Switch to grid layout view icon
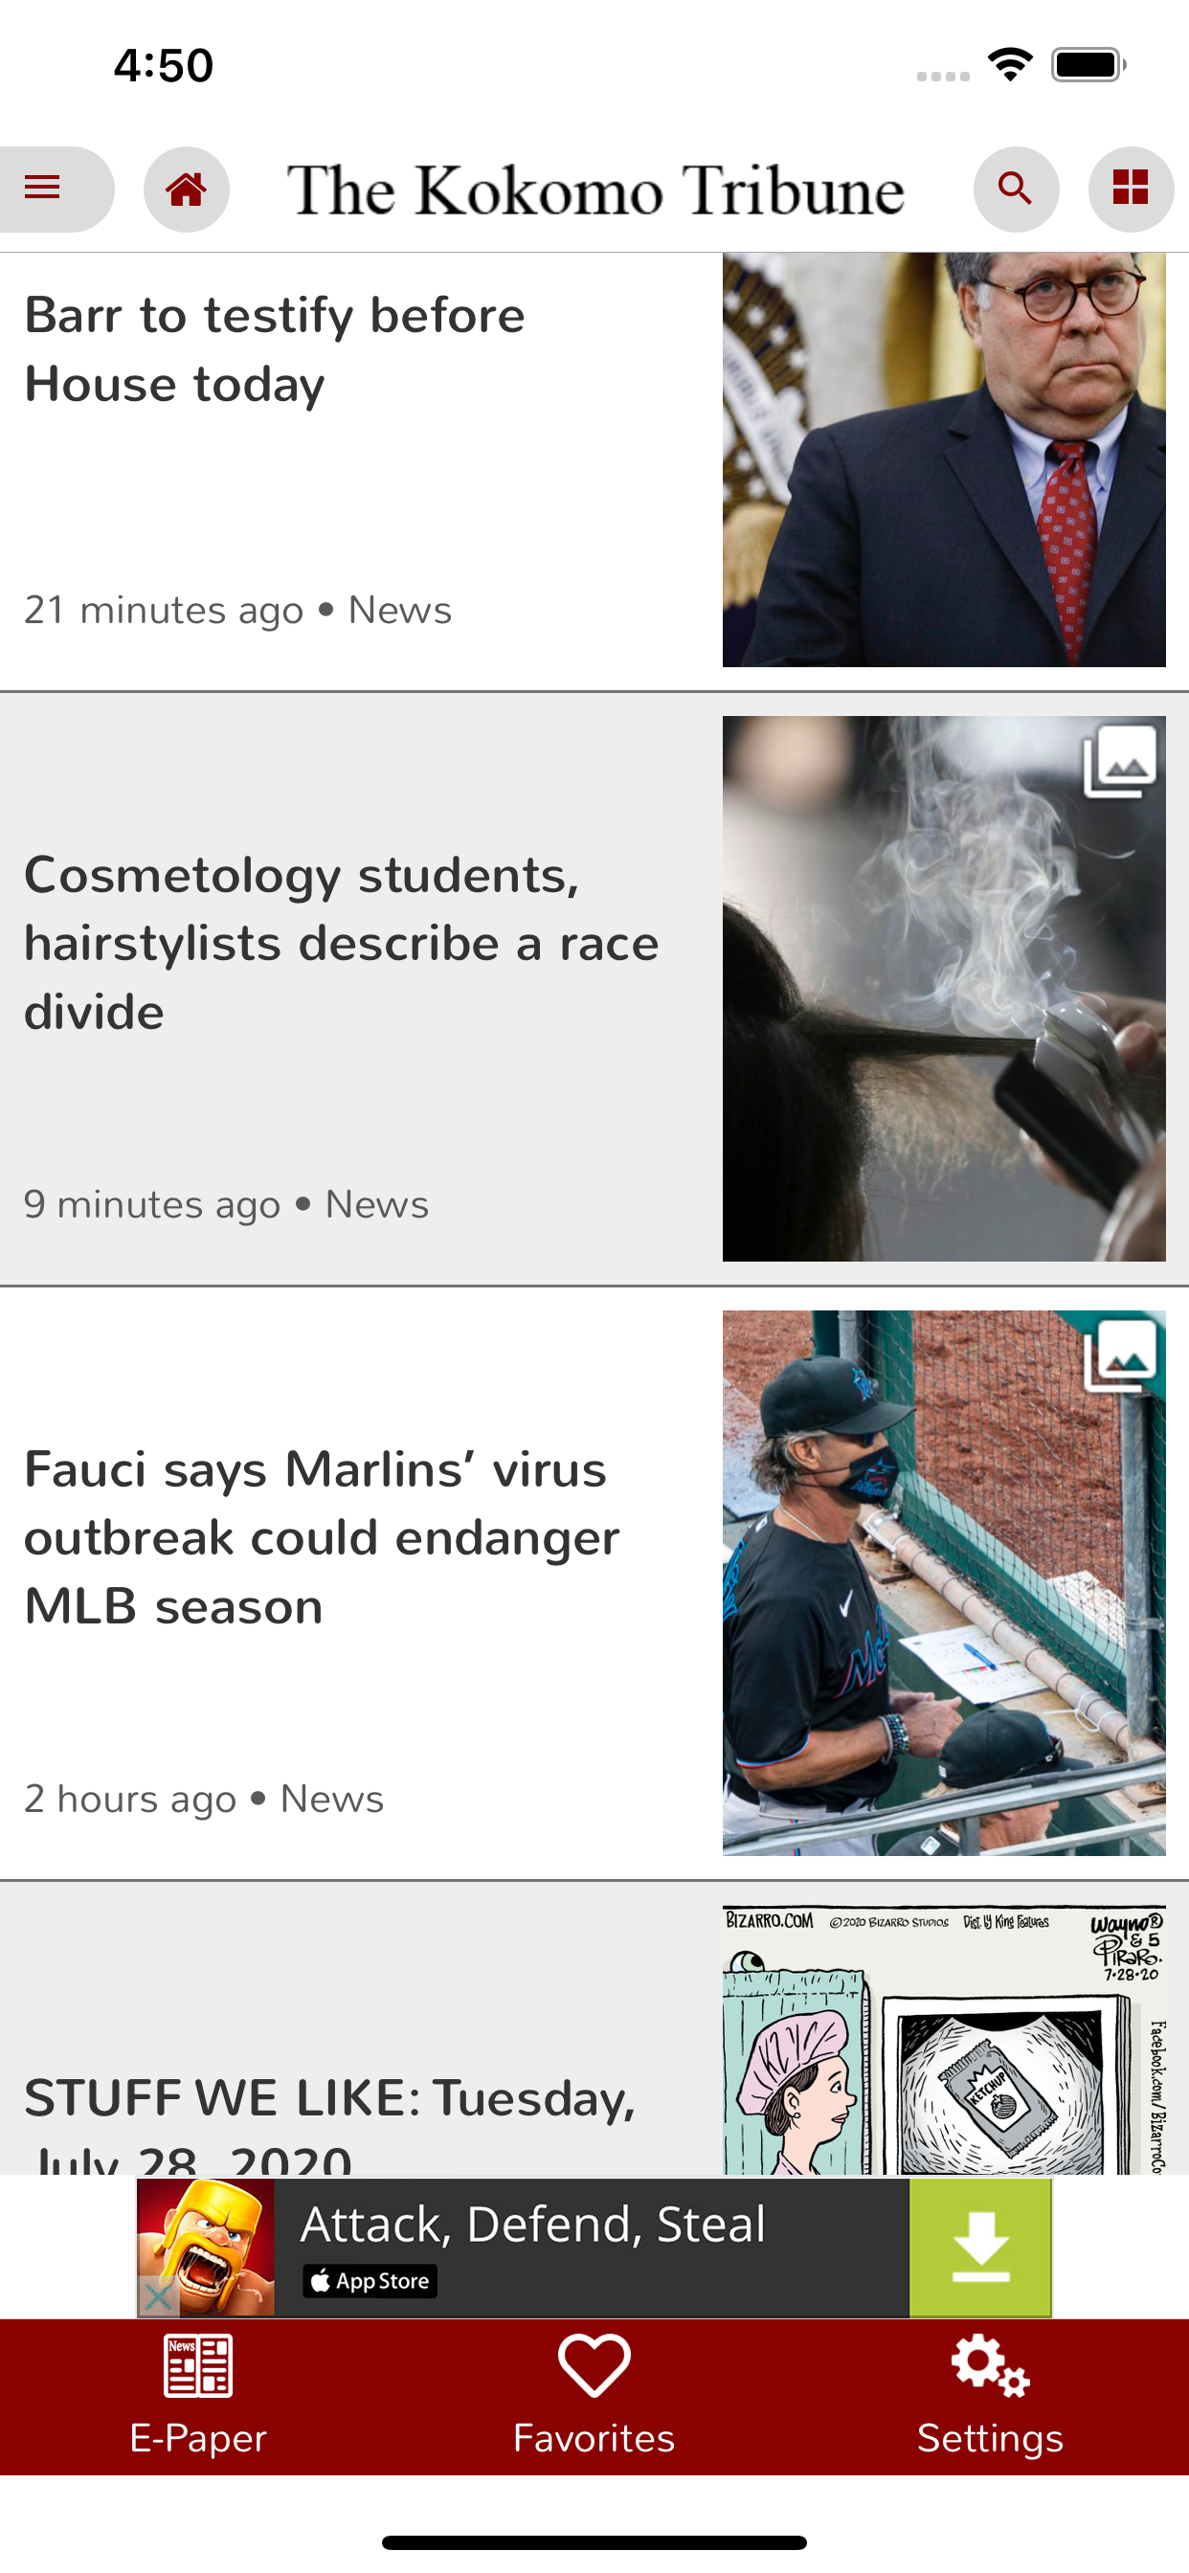1189x2573 pixels. 1131,189
